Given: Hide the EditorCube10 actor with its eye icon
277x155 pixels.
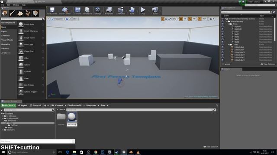Looking at the screenshot, I should (x=222, y=53).
